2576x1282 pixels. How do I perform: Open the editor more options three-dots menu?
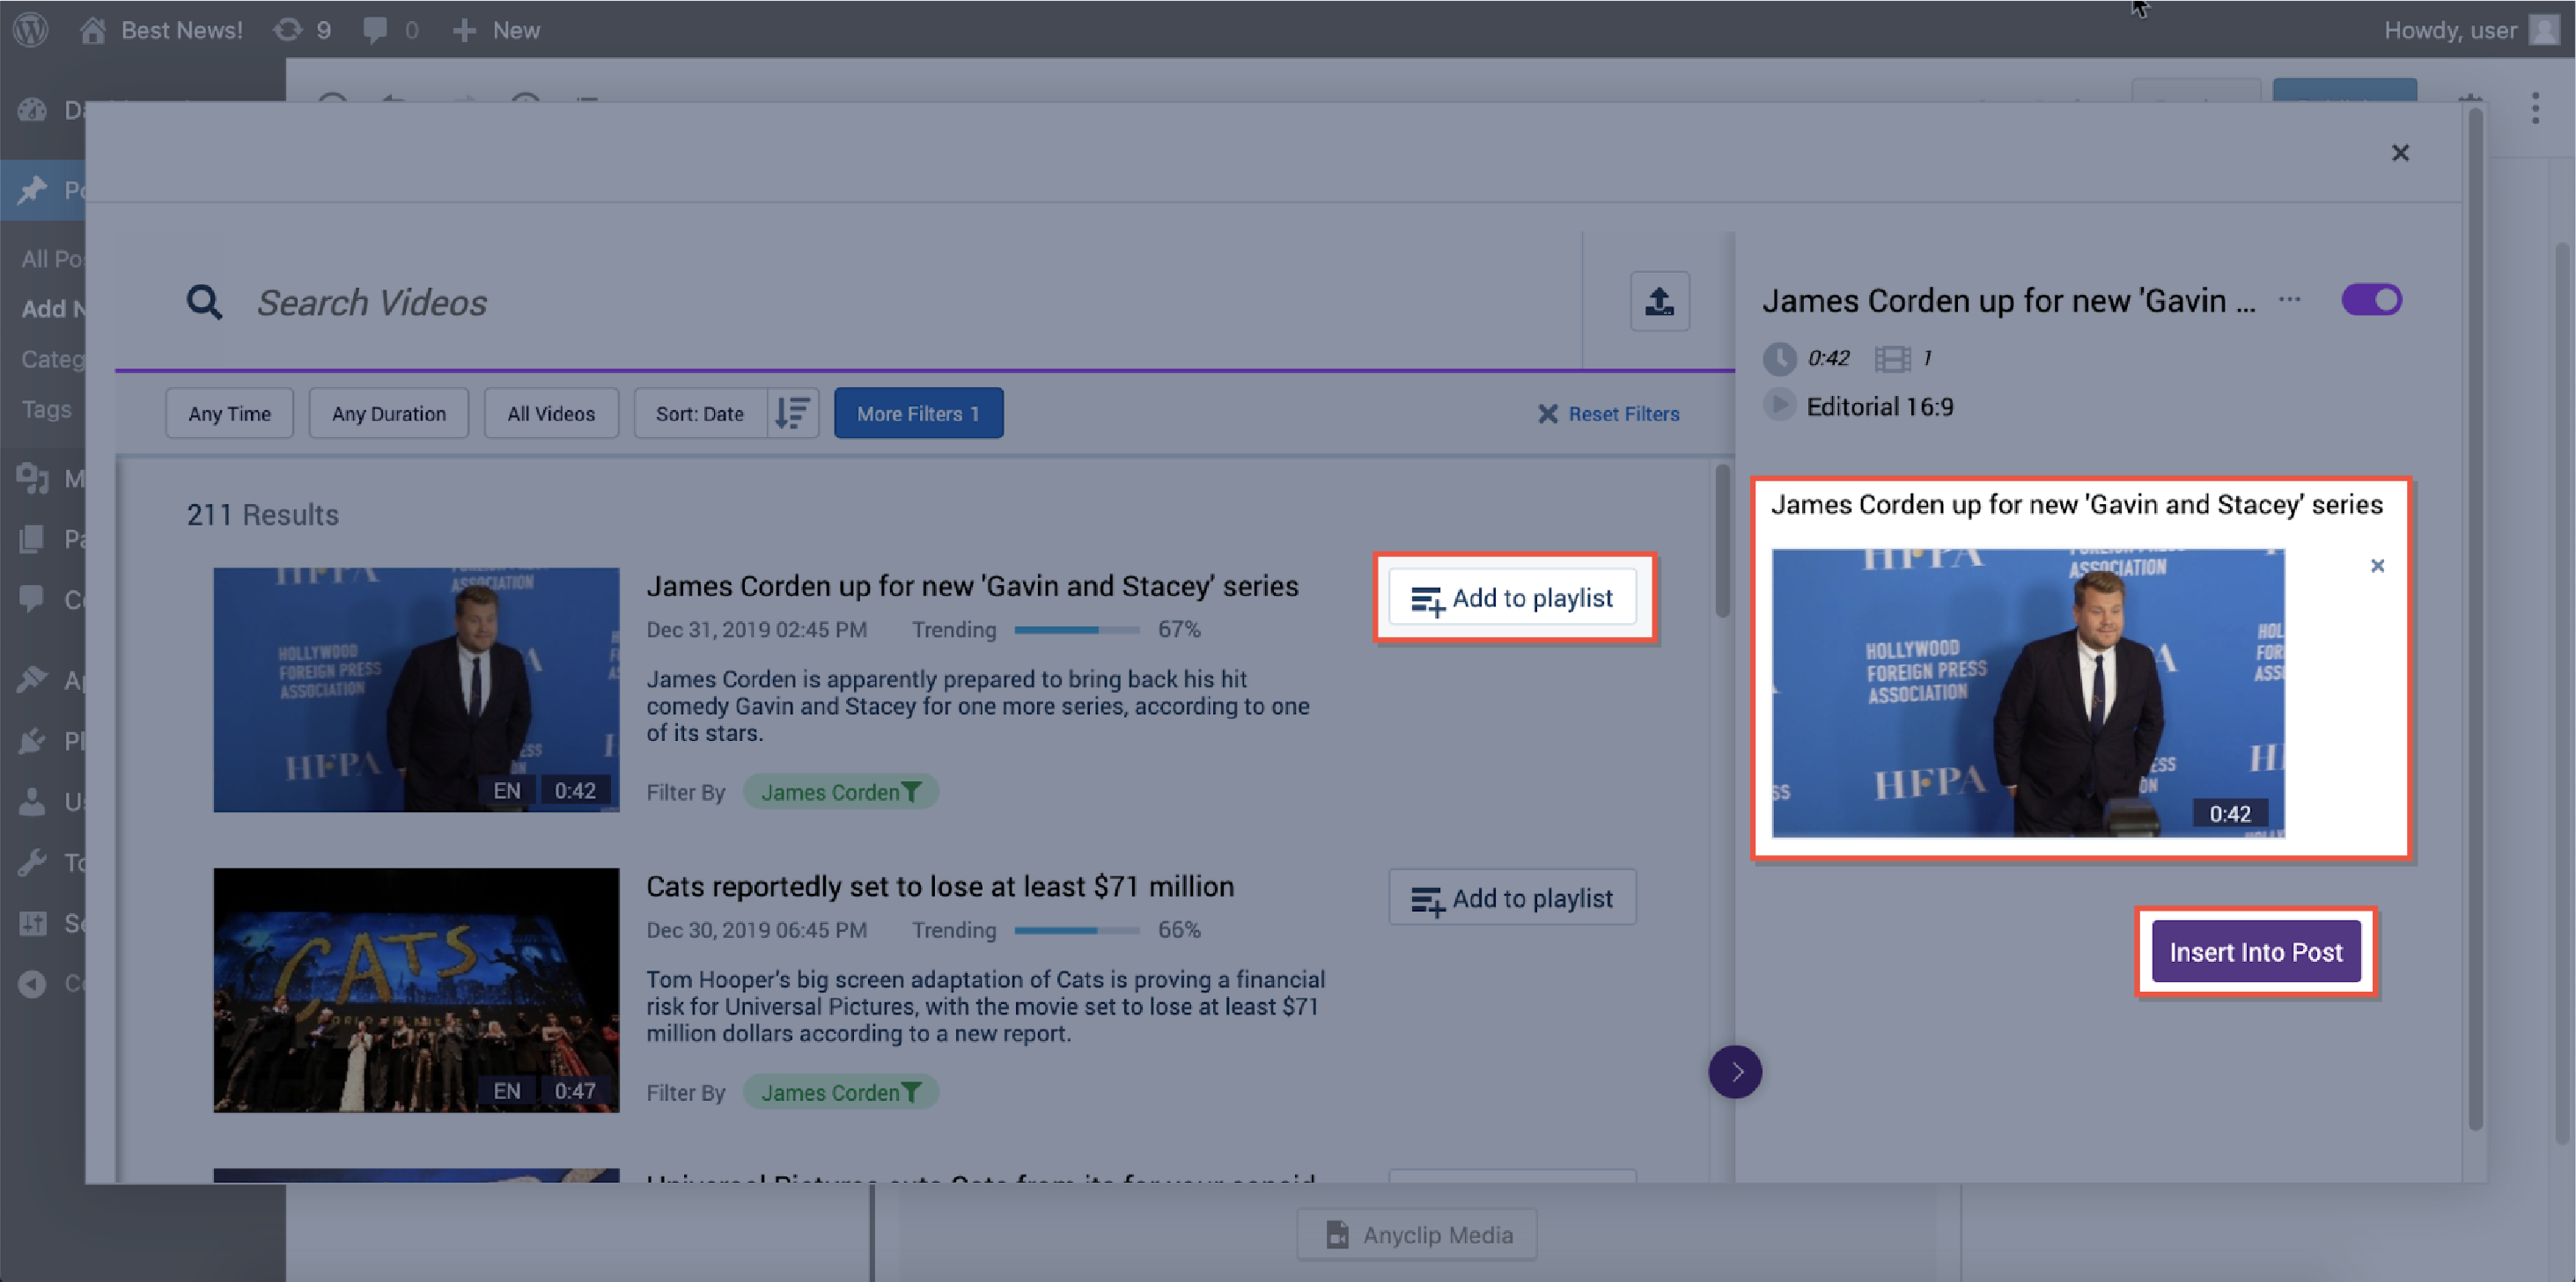pos(2535,108)
